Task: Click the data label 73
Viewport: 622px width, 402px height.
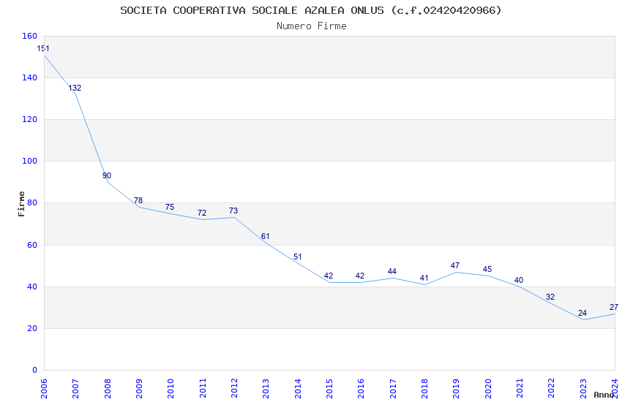Action: coord(233,211)
